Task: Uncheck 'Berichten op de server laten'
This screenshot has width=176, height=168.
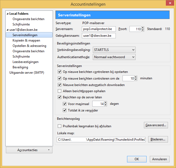Action: 60,97
